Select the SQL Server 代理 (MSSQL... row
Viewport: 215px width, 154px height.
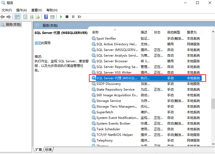coord(147,78)
